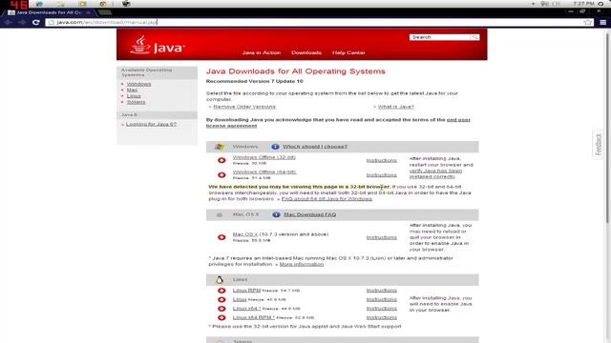Click the volume icon in the system tray
Image resolution: width=611 pixels, height=343 pixels.
[x=557, y=4]
